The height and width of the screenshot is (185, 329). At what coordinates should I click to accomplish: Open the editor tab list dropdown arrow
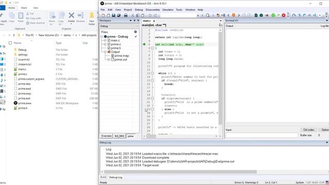tap(221, 21)
